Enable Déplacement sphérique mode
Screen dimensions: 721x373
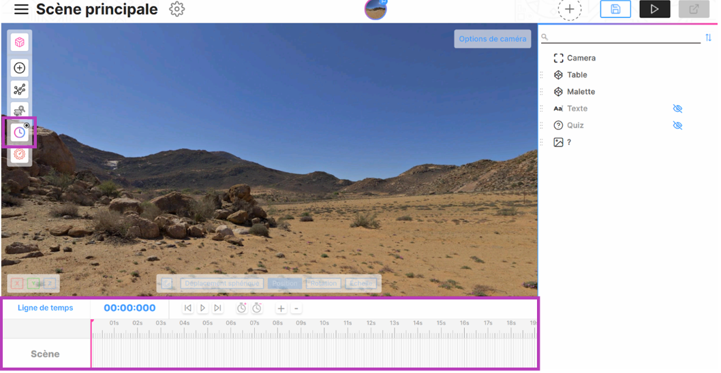[x=222, y=283]
